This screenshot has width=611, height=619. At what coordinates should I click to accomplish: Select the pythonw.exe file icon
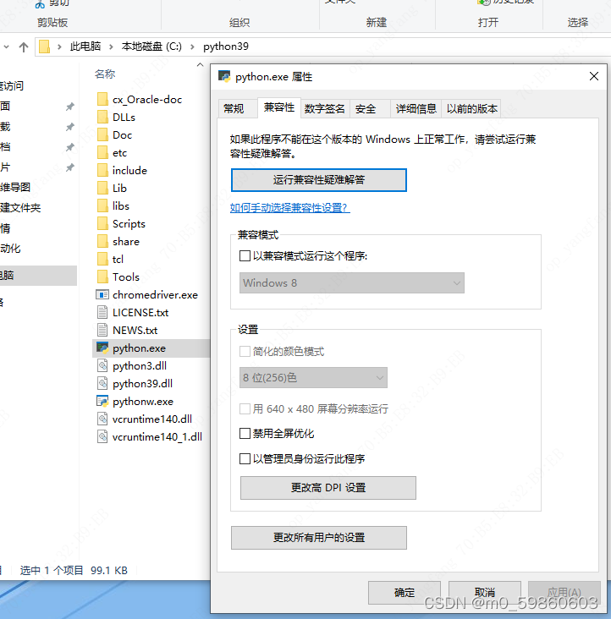tap(102, 402)
